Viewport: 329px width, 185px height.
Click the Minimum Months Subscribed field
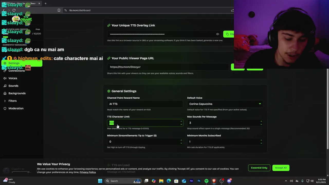click(x=225, y=142)
